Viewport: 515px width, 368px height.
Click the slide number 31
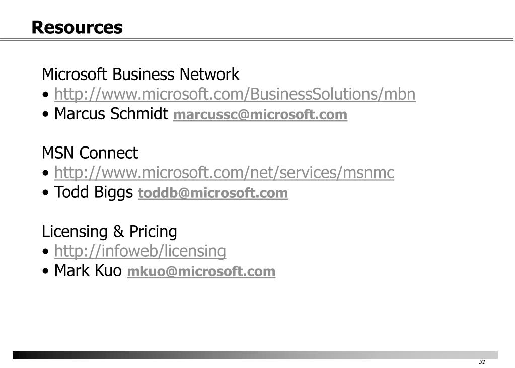482,362
